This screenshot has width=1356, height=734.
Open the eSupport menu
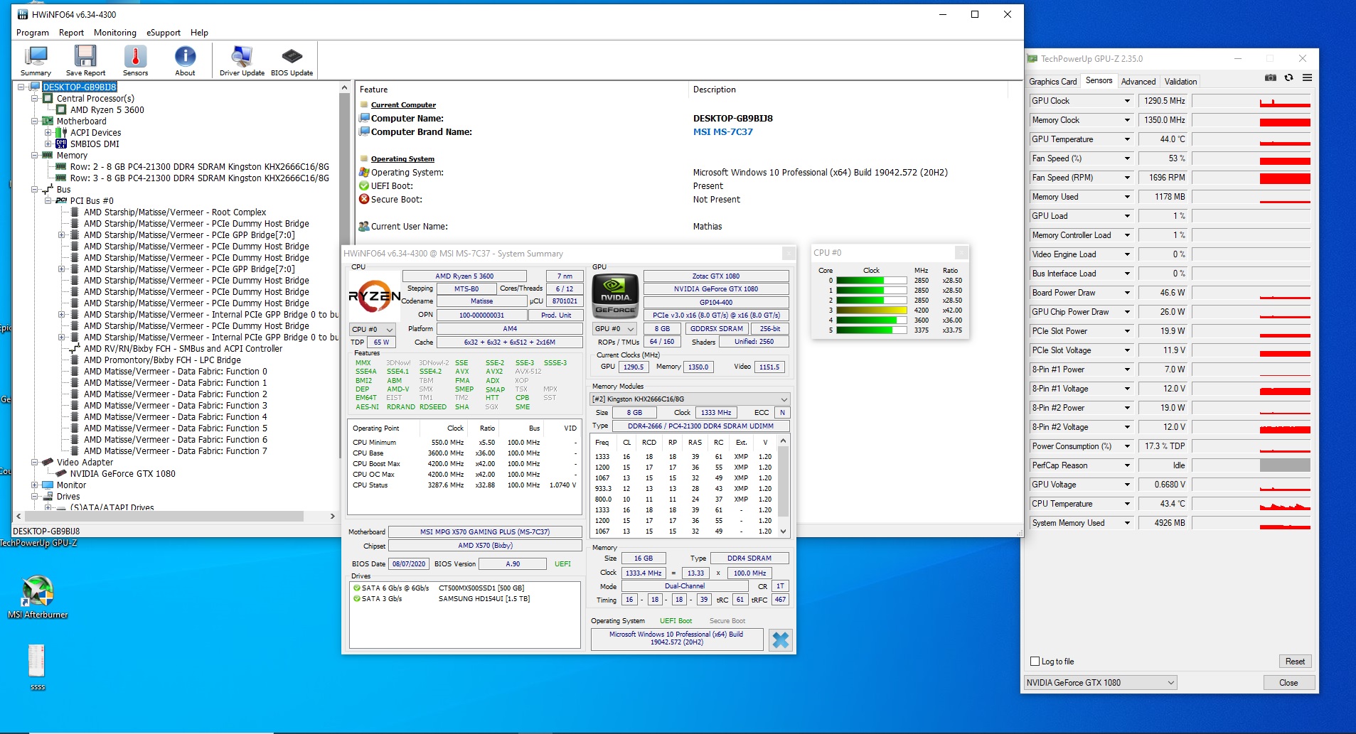(x=164, y=33)
